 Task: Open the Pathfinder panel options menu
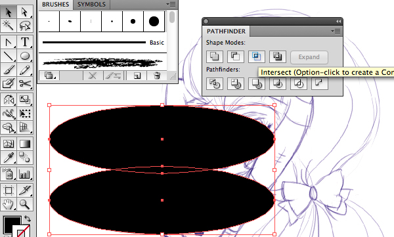[x=336, y=31]
